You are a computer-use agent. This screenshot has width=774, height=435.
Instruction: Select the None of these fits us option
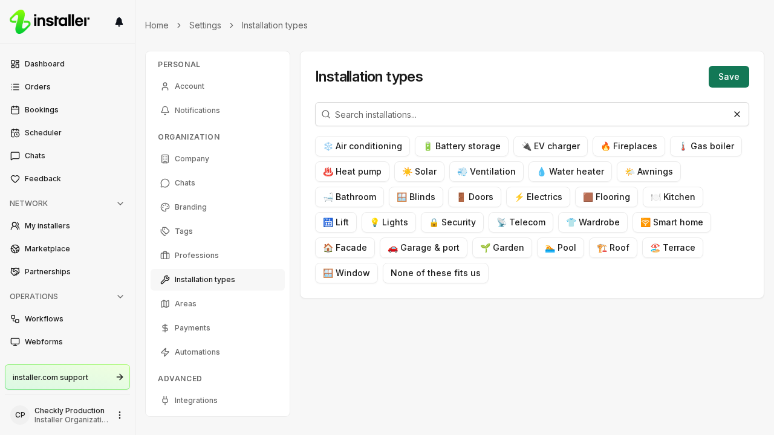tap(435, 273)
